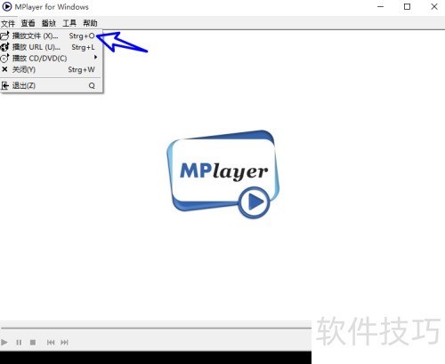Click the CD/DVD disc icon
The height and width of the screenshot is (364, 445).
pos(5,58)
